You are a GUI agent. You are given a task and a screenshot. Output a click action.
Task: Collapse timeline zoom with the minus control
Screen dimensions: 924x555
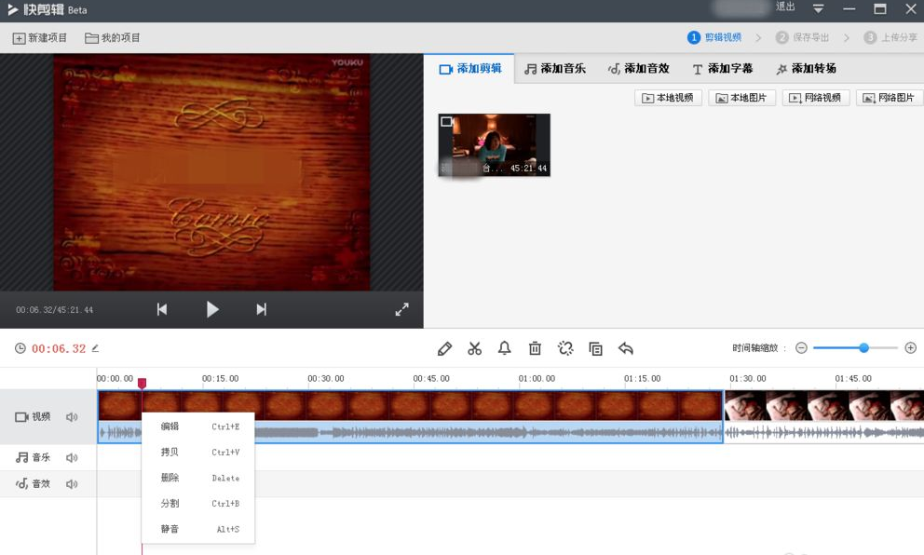click(801, 347)
